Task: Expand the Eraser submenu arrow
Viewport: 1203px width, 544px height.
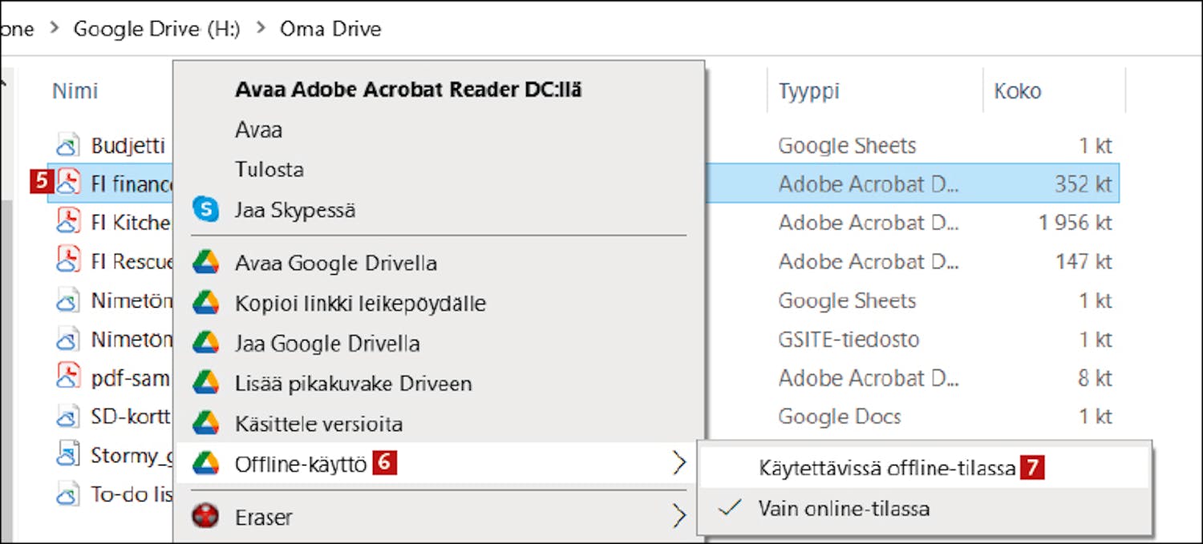Action: (x=678, y=517)
